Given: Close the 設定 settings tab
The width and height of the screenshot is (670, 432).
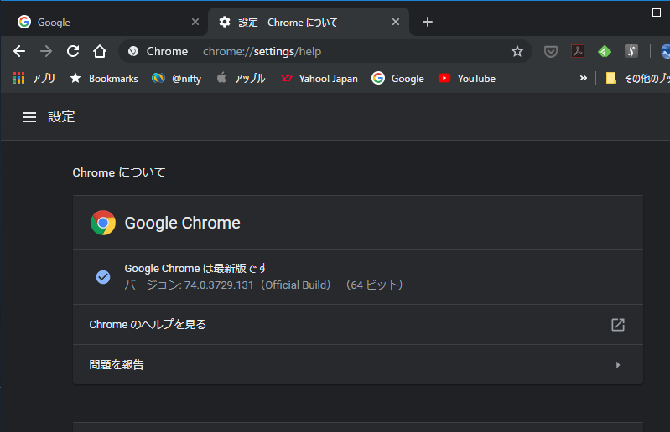Looking at the screenshot, I should (x=396, y=22).
